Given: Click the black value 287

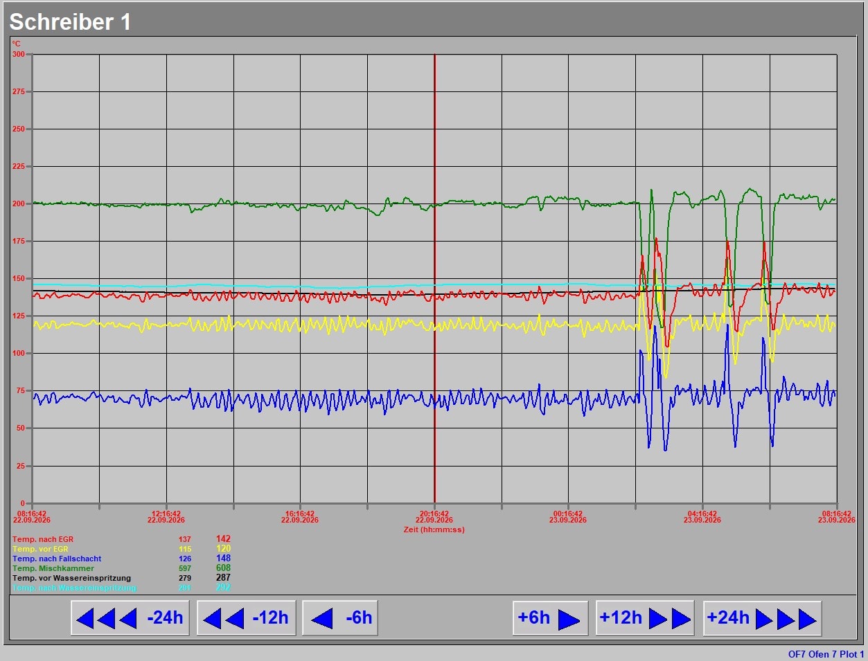Looking at the screenshot, I should (x=223, y=577).
